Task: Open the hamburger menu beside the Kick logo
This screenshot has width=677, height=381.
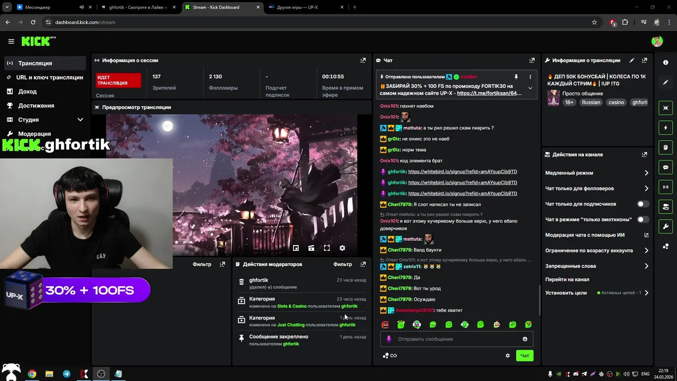Action: 11,41
